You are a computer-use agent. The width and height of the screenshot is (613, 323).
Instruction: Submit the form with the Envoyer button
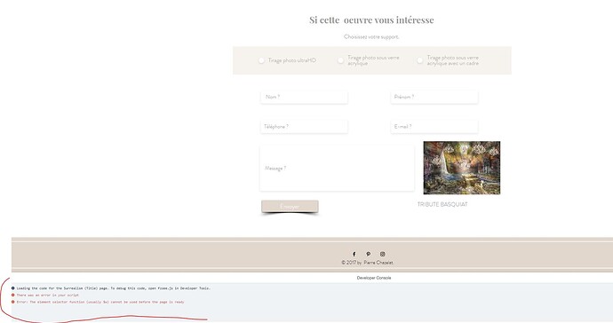click(290, 207)
